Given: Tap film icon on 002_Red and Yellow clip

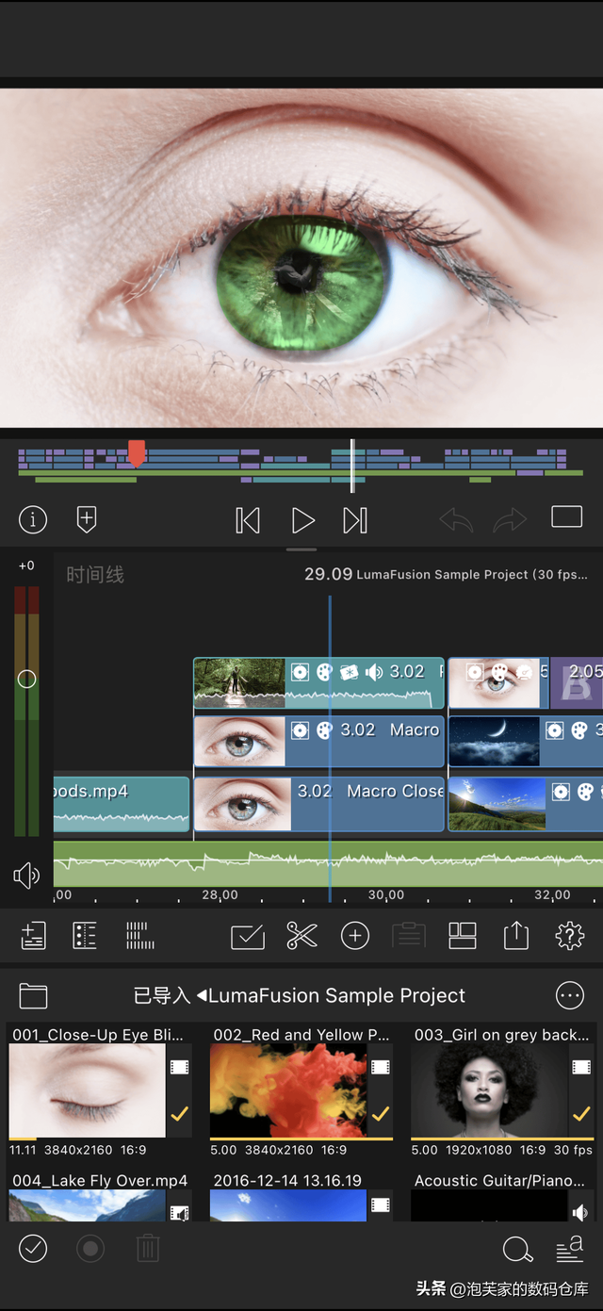Looking at the screenshot, I should [x=381, y=1068].
